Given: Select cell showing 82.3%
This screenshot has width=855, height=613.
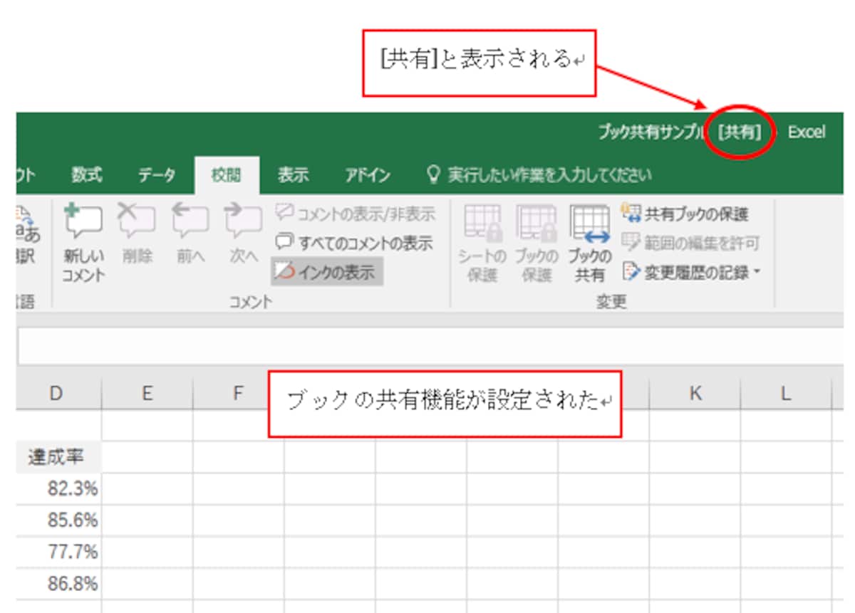Looking at the screenshot, I should point(58,488).
